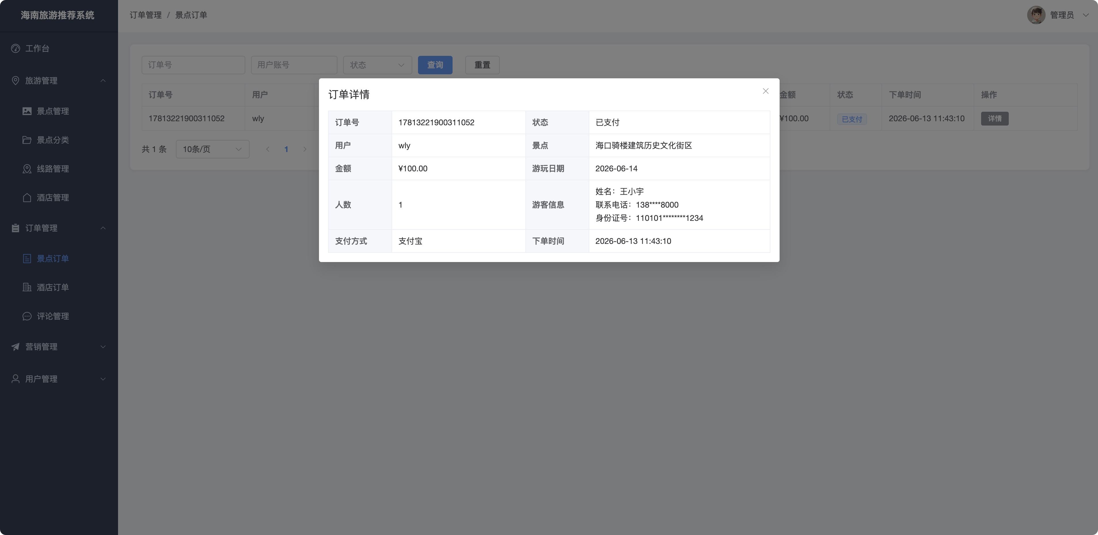Go to previous page arrow

point(268,149)
